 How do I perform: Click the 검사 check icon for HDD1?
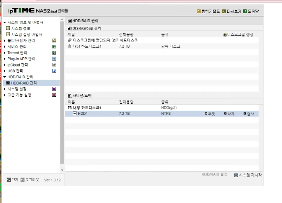coord(245,114)
